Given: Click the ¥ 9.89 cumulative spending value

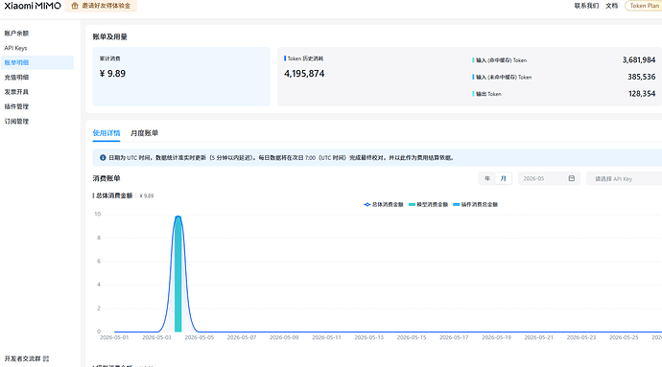Looking at the screenshot, I should click(112, 74).
